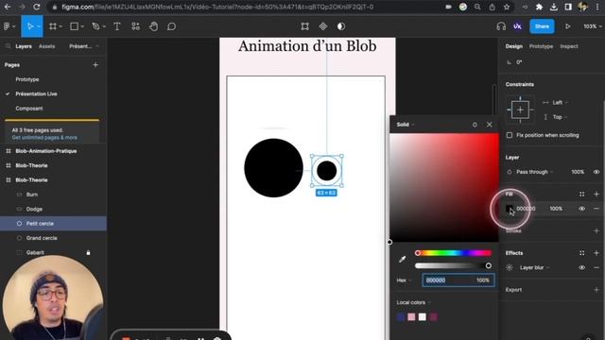Switch to the Layers tab
This screenshot has height=340, width=605.
pyautogui.click(x=24, y=46)
